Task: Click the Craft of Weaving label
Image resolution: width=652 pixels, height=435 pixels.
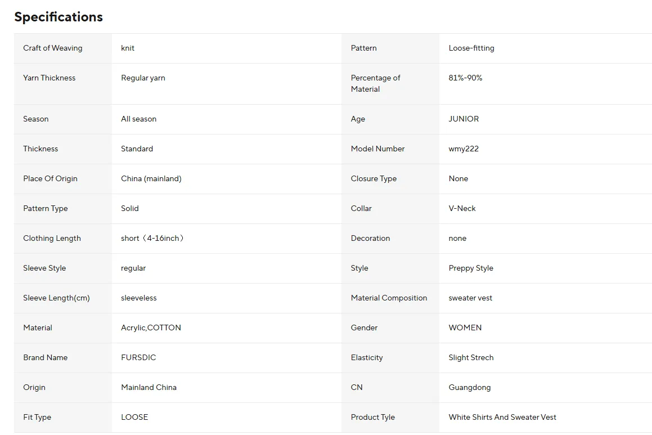Action: point(53,48)
